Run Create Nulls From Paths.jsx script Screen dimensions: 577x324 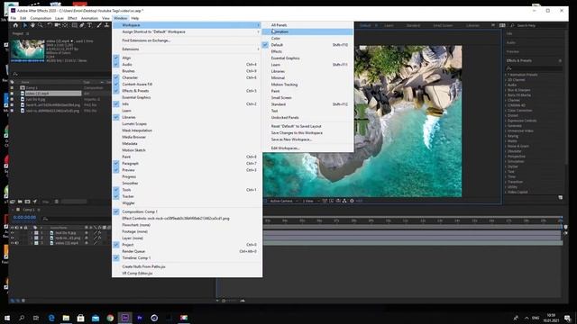click(187, 266)
